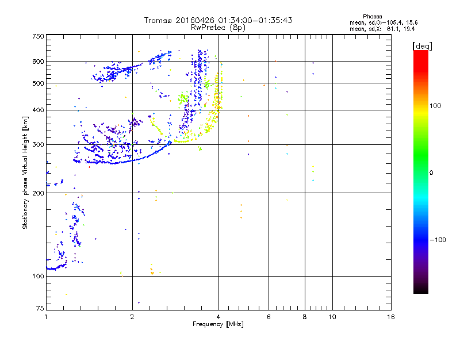This screenshot has height=345, width=460.
Task: Click the x-axis tick '8'
Action: [305, 317]
